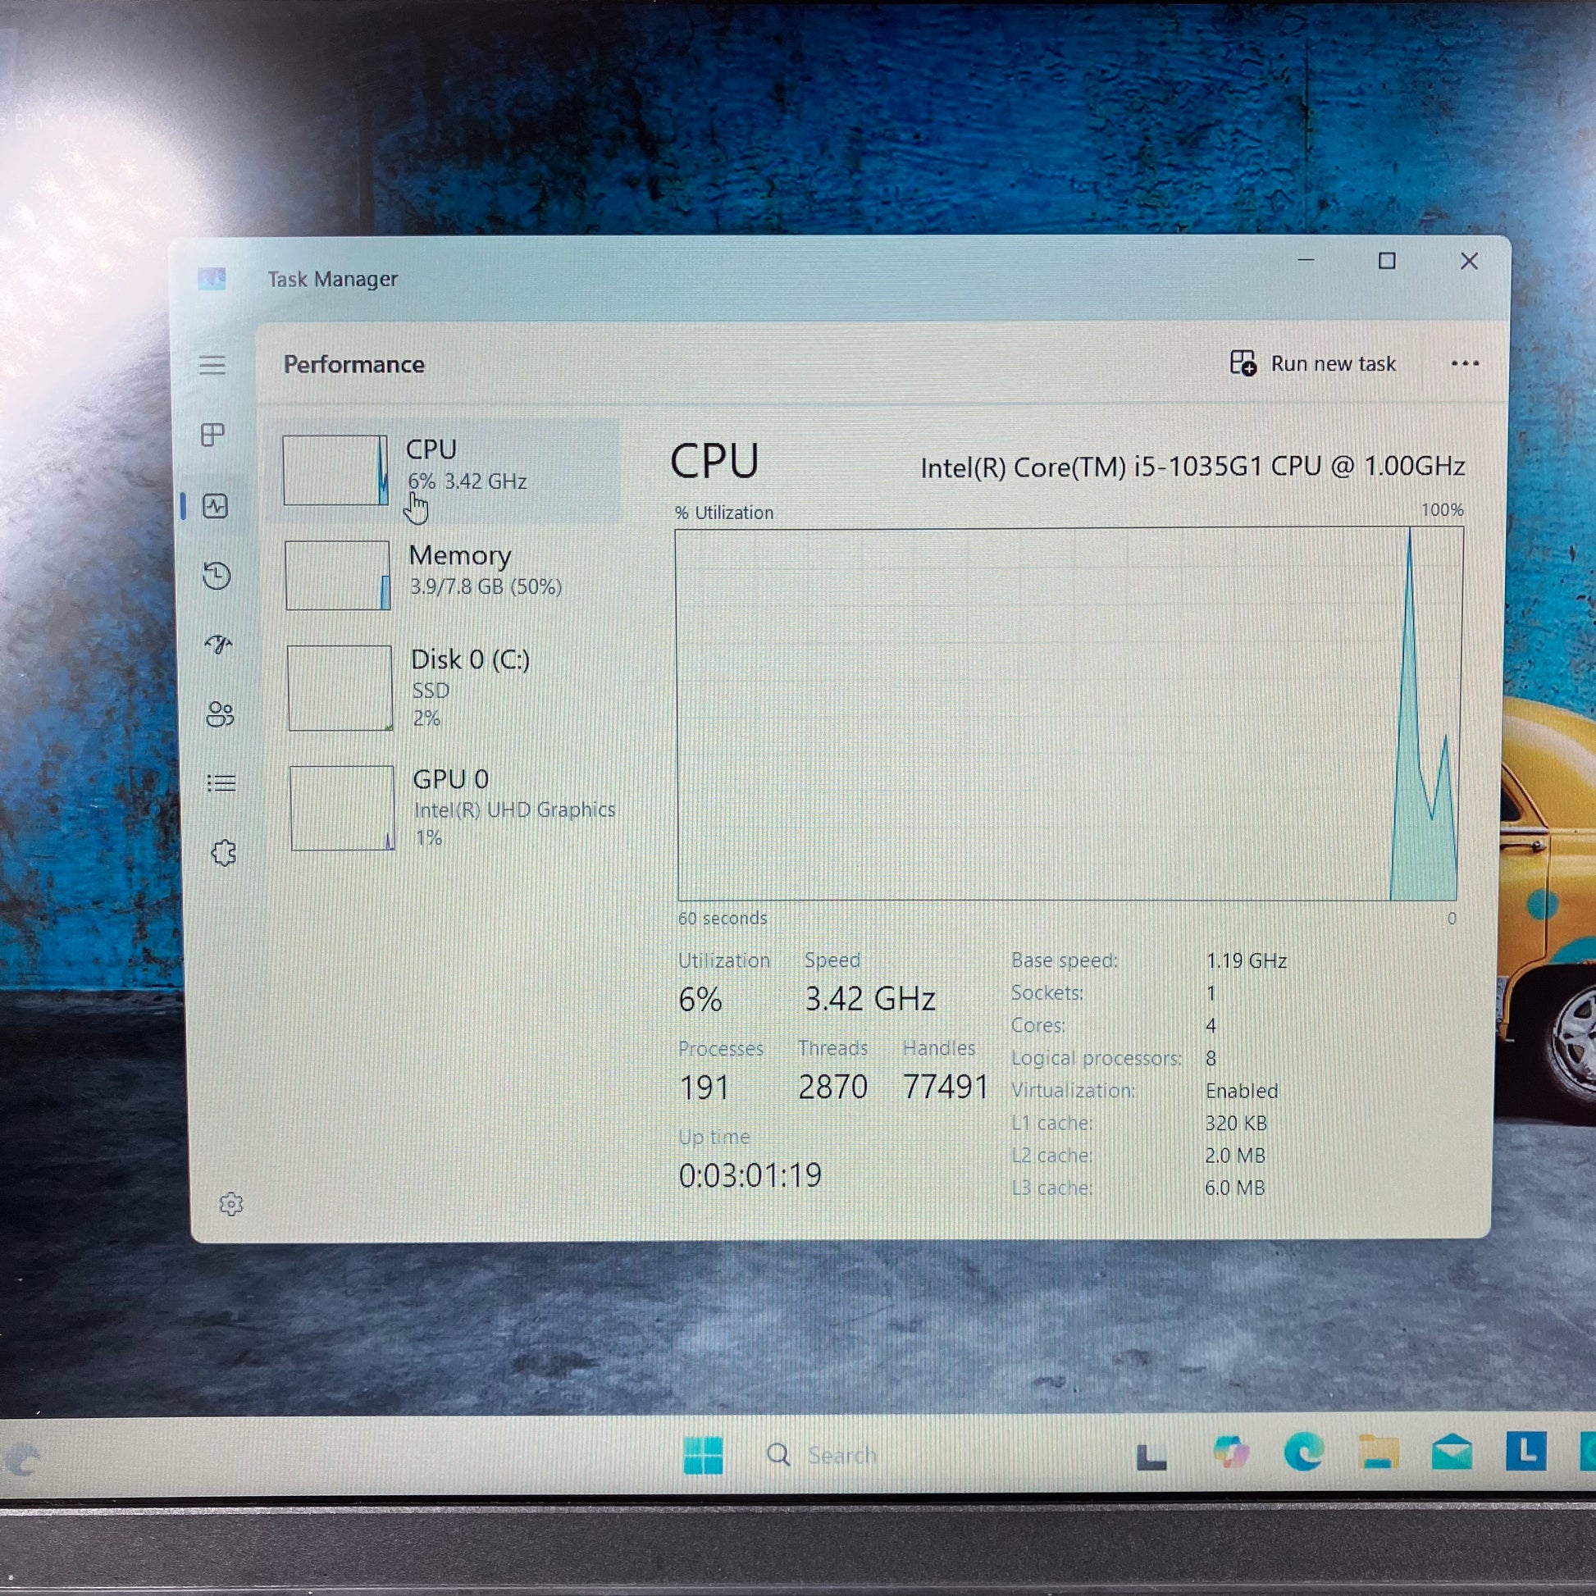The image size is (1596, 1596).
Task: Expand the hamburger navigation menu
Action: [x=212, y=364]
